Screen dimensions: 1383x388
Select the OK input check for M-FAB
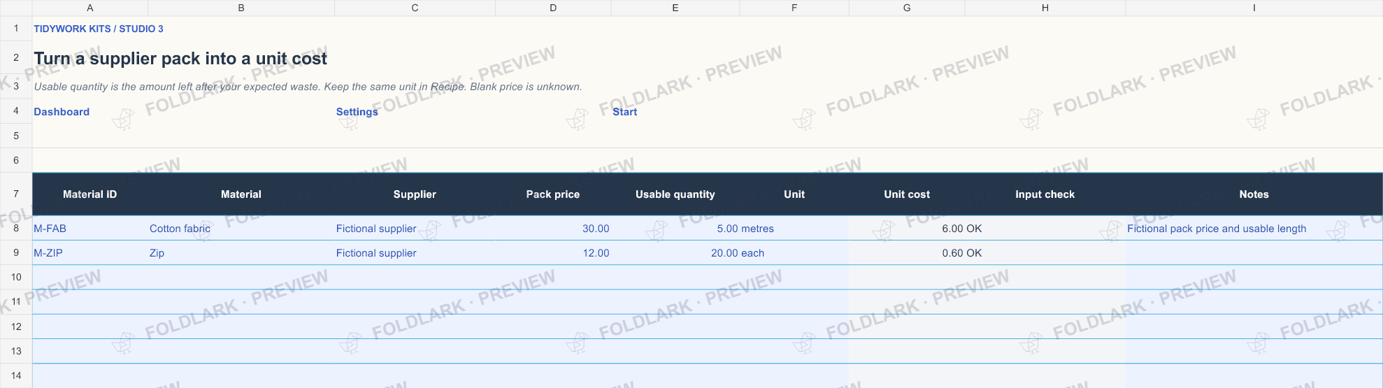tap(1045, 229)
